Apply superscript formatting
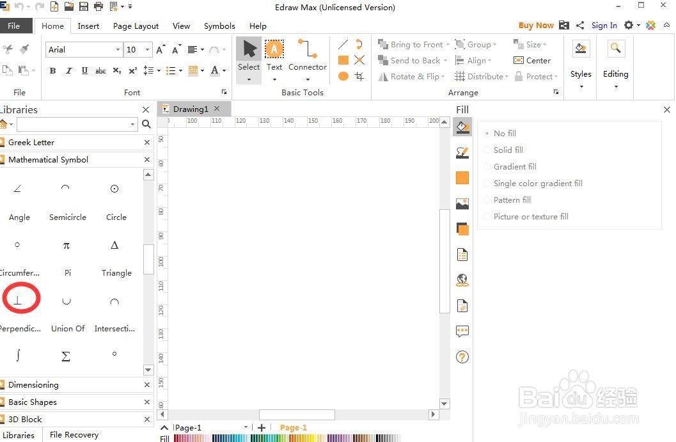Screen dimensions: 676x442 click(x=133, y=71)
